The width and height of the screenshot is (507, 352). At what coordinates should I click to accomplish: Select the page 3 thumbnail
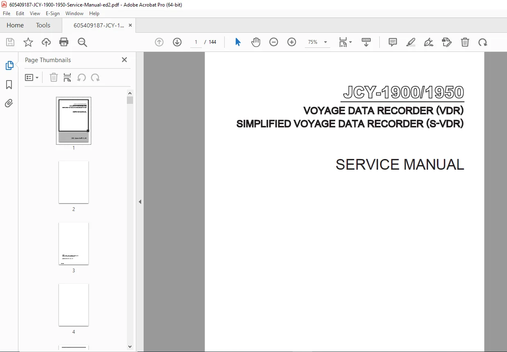tap(74, 243)
